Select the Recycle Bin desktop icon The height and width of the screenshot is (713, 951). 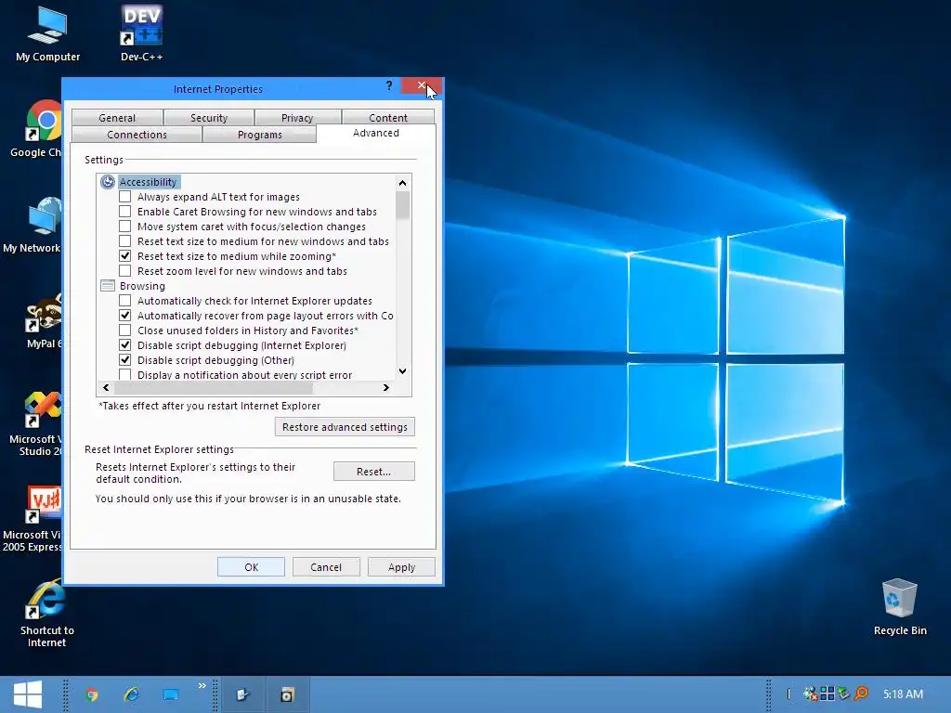[x=899, y=606]
